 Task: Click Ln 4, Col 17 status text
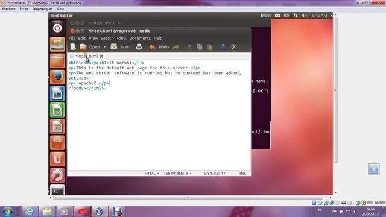pos(215,174)
